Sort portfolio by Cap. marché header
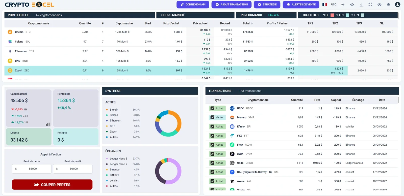 coord(124,23)
